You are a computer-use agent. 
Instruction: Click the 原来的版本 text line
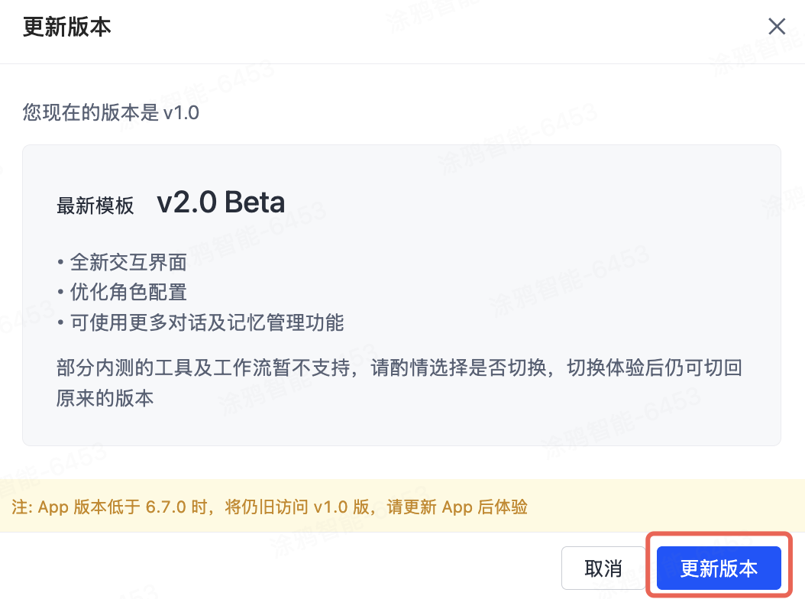pyautogui.click(x=105, y=398)
